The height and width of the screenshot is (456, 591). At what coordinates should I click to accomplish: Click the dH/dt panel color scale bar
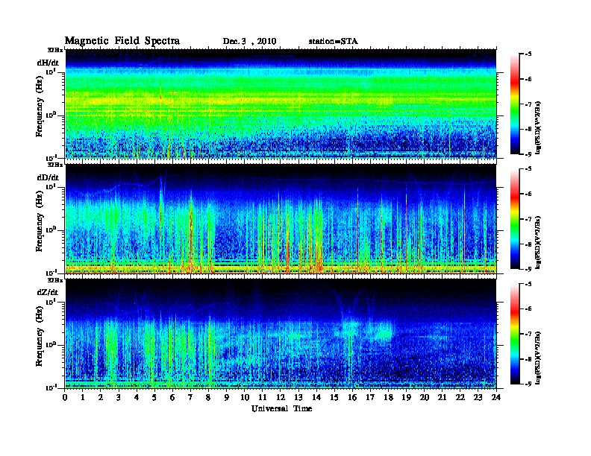tap(515, 104)
